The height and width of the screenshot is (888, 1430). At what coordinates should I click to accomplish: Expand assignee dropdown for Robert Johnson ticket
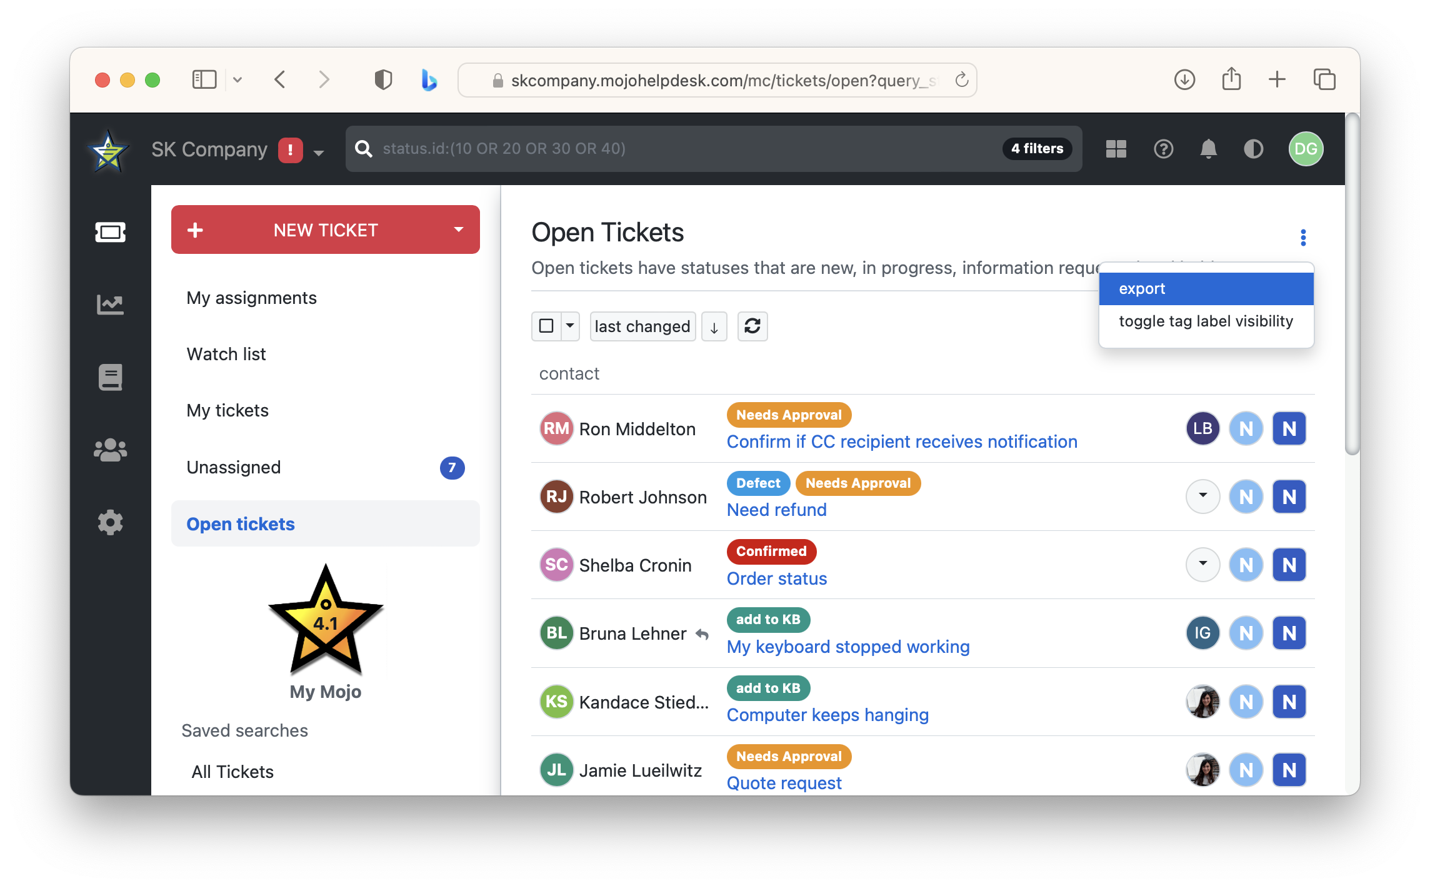1202,497
